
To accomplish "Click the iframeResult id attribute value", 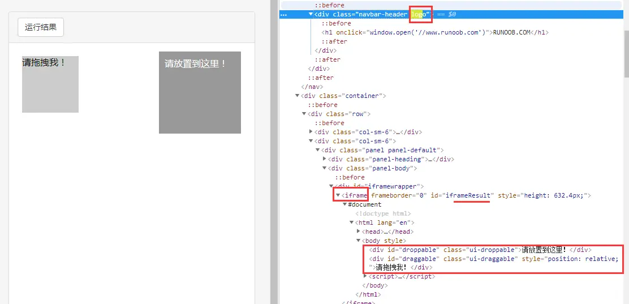I will (469, 195).
